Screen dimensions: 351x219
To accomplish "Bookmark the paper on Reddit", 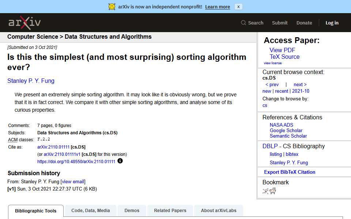I will [x=273, y=191].
